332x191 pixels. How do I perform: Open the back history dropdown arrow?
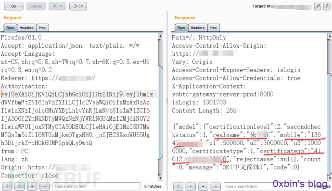point(62,6)
